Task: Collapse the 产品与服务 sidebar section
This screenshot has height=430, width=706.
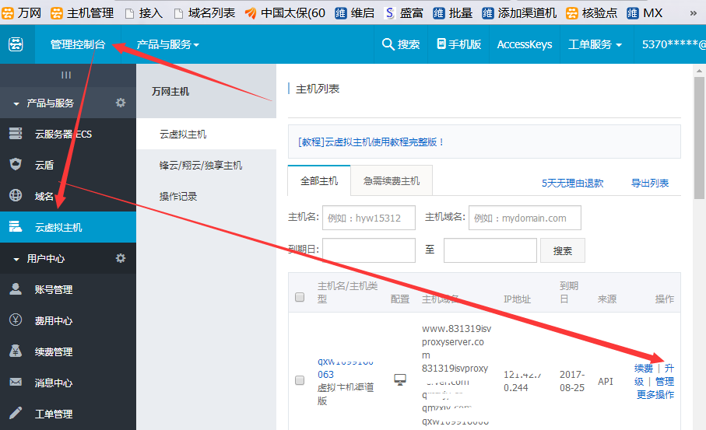Action: click(x=16, y=103)
